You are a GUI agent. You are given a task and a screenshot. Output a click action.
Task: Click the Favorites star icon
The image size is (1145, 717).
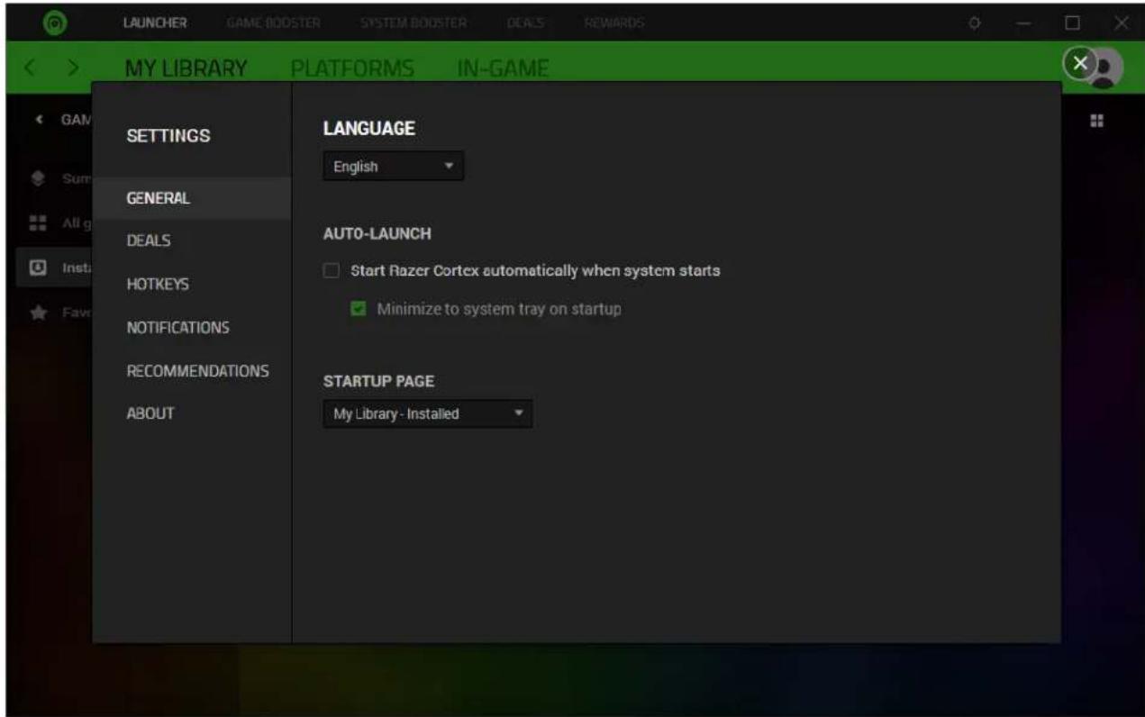pyautogui.click(x=36, y=311)
